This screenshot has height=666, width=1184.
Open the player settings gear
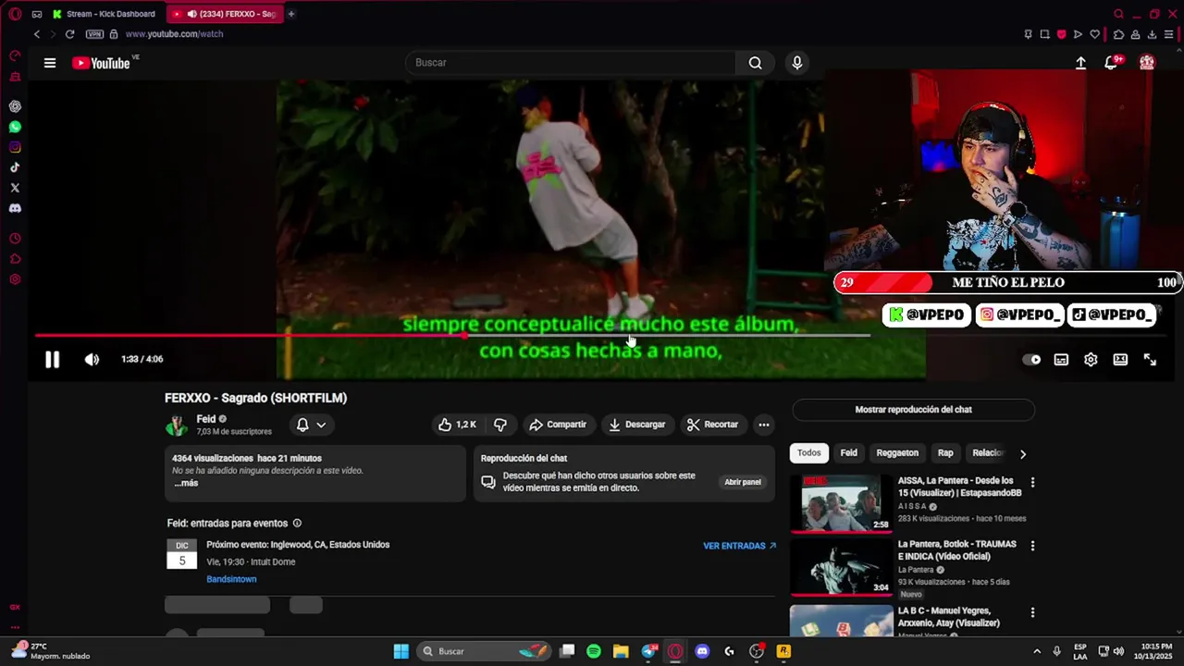coord(1091,360)
